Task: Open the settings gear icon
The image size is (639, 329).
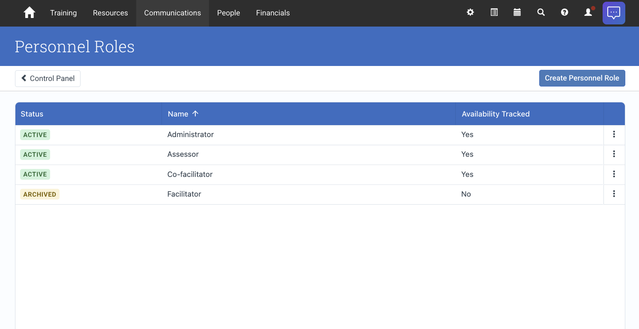Action: click(470, 12)
